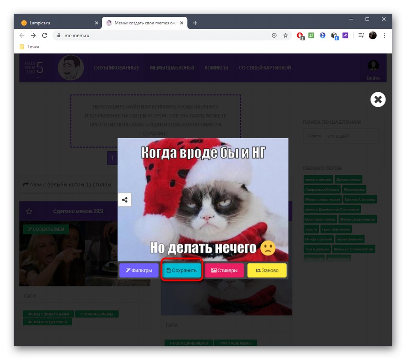Viewport: 406px width, 360px height.
Task: Close the Lumpics.ru tab
Action: click(97, 23)
